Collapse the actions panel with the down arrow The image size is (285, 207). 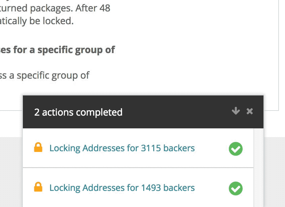(x=236, y=111)
